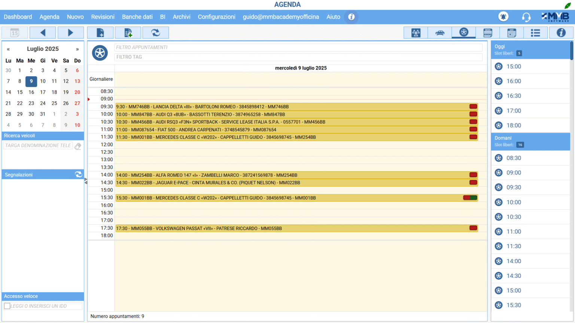This screenshot has width=575, height=323.
Task: Click the new appointment document icon
Action: click(100, 33)
